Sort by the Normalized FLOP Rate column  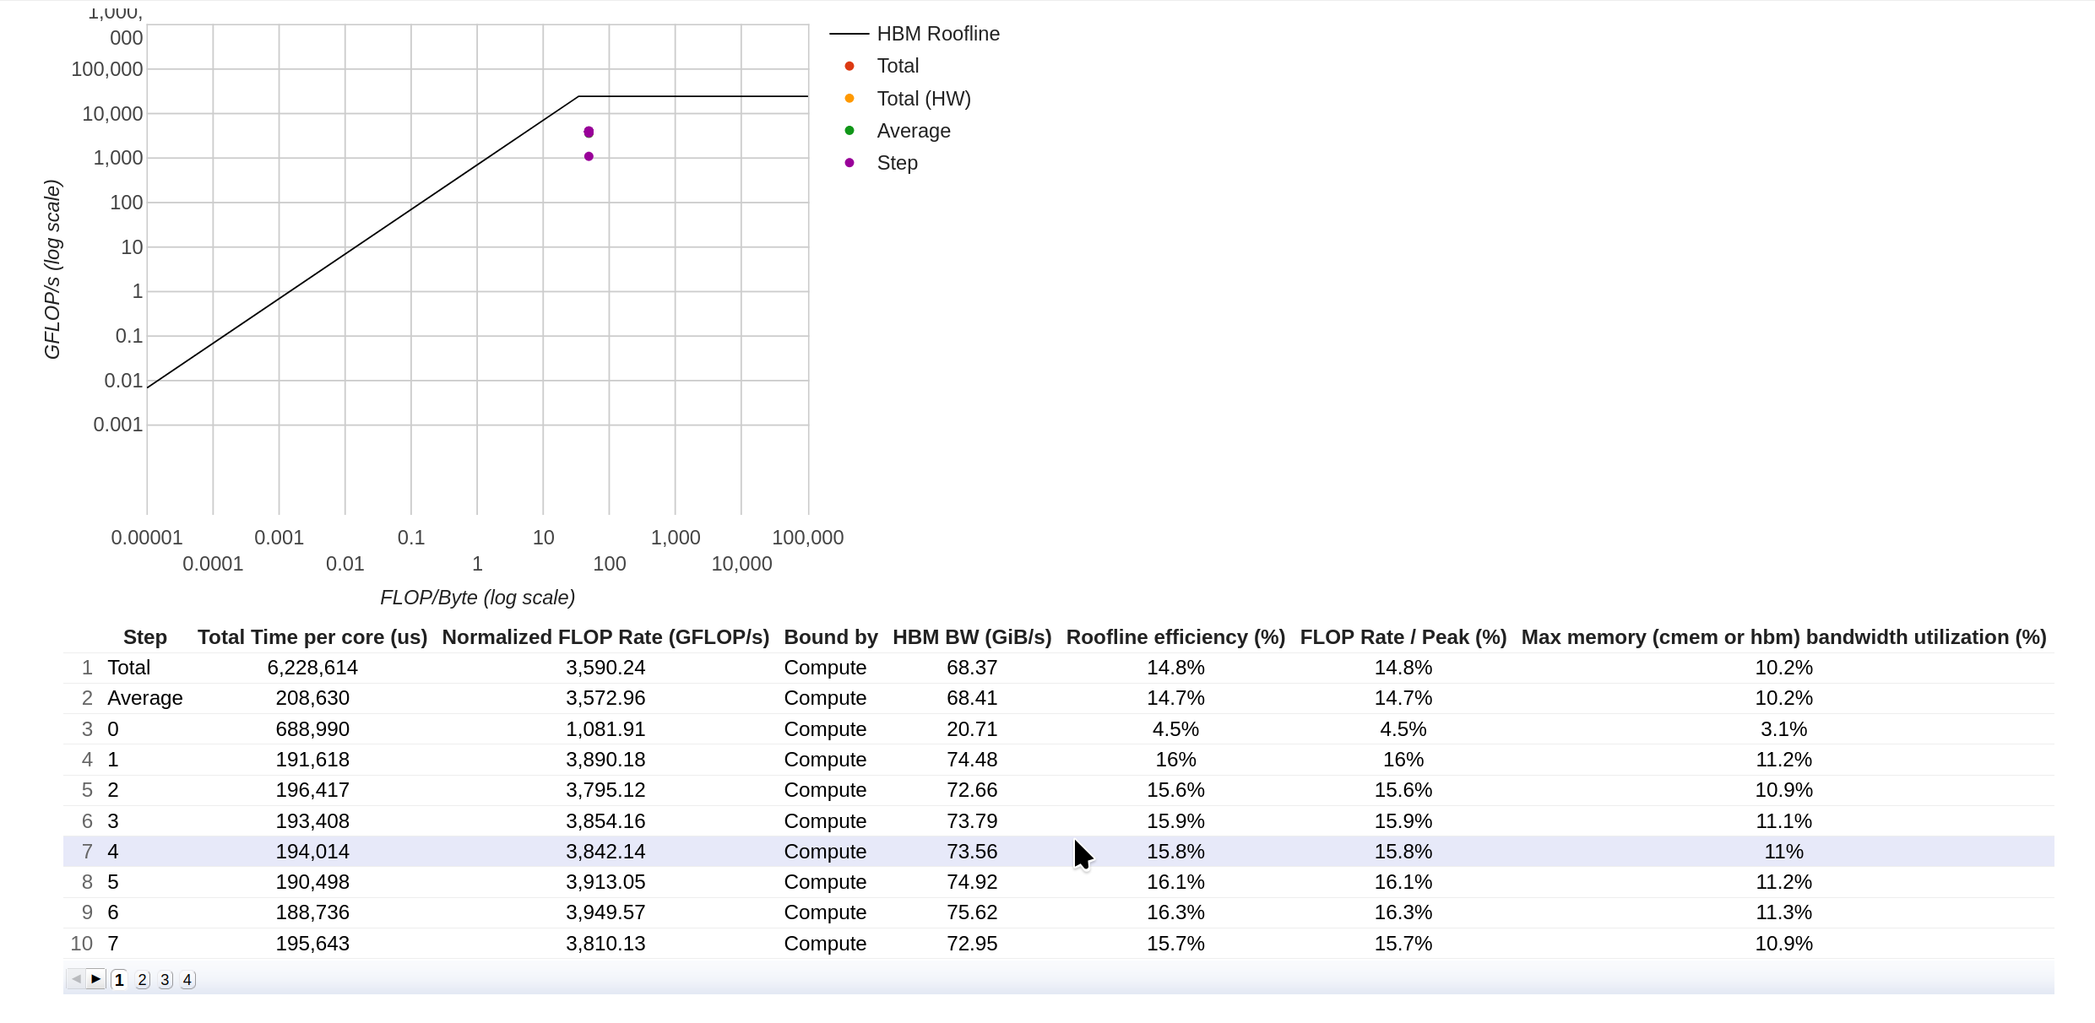tap(605, 637)
